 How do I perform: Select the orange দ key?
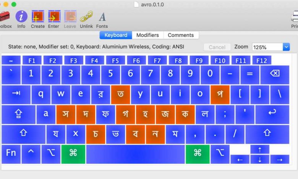click(86, 114)
